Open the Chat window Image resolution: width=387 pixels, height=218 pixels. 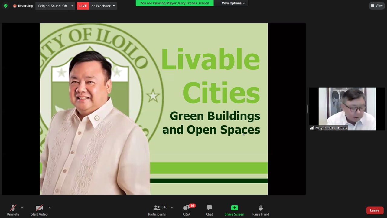tap(209, 210)
